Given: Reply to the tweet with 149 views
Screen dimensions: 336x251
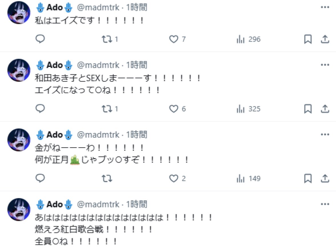Looking at the screenshot, I should point(40,178).
